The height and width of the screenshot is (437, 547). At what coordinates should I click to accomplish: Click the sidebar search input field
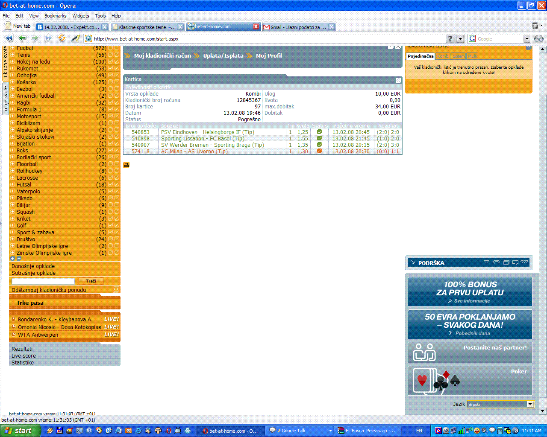click(43, 281)
